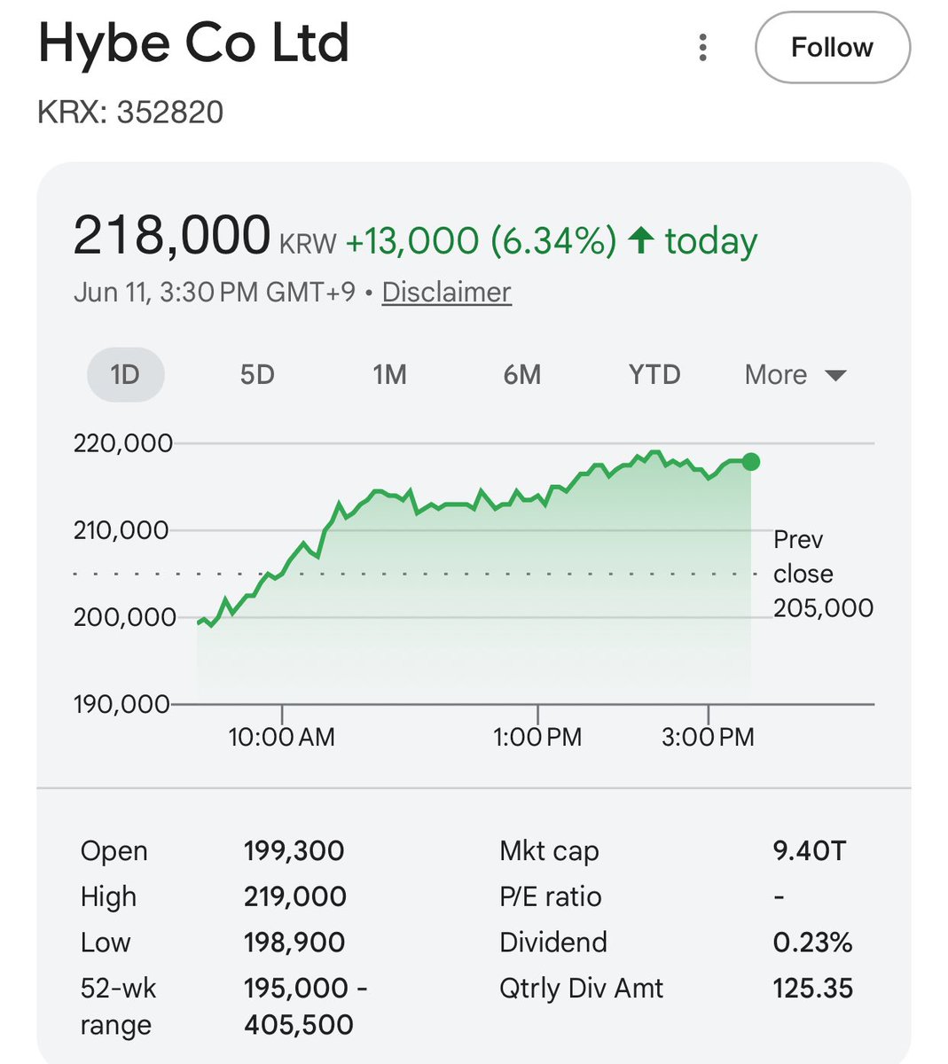Viewport: 948px width, 1064px height.
Task: Open the Disclaimer link
Action: [x=446, y=292]
